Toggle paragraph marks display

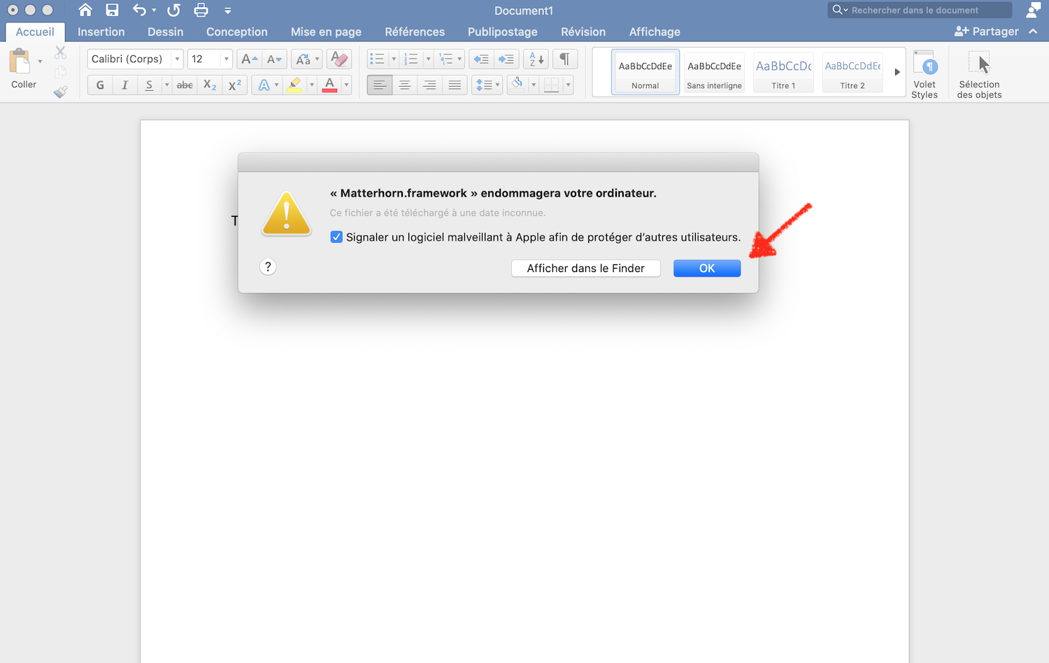(565, 59)
